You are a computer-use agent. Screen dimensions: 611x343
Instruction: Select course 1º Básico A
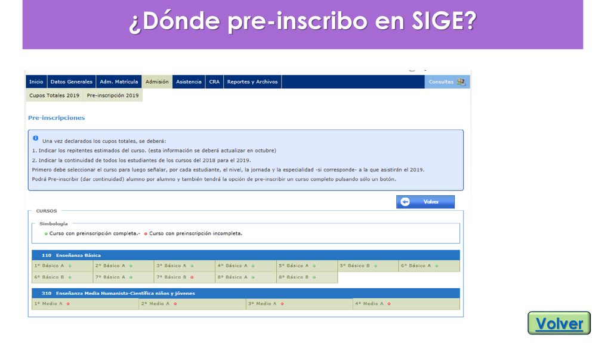coord(62,266)
